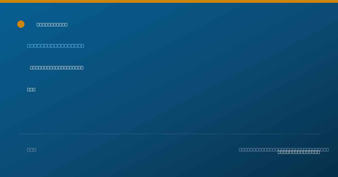Click the orange circle logo icon

tap(21, 24)
